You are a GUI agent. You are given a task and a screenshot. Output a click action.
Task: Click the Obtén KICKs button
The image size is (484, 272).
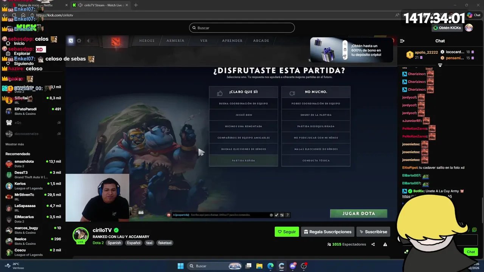[447, 28]
